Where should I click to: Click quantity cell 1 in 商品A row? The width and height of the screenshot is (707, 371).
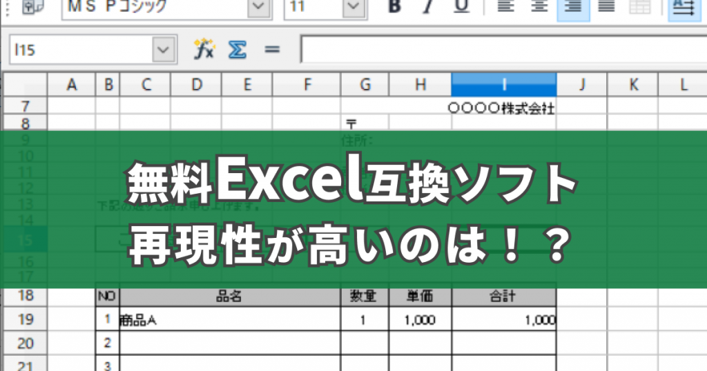[365, 320]
